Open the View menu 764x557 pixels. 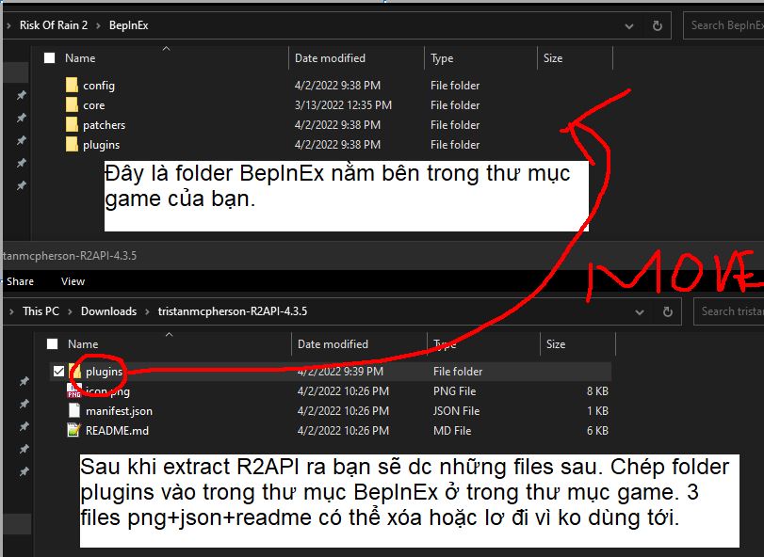coord(73,280)
